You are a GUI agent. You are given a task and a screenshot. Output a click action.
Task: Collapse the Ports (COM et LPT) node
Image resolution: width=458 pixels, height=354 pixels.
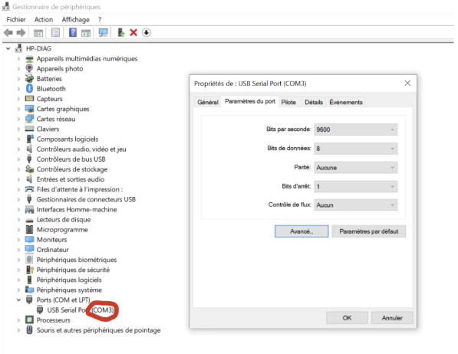[x=18, y=300]
